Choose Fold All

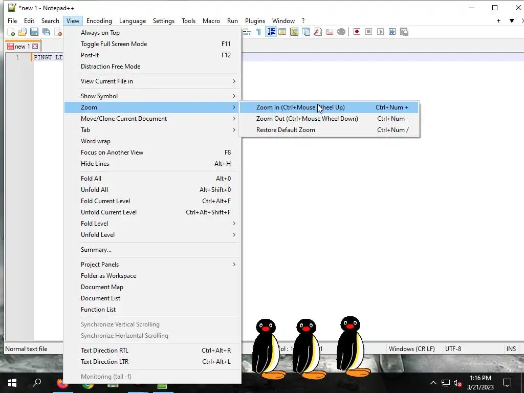[152, 179]
